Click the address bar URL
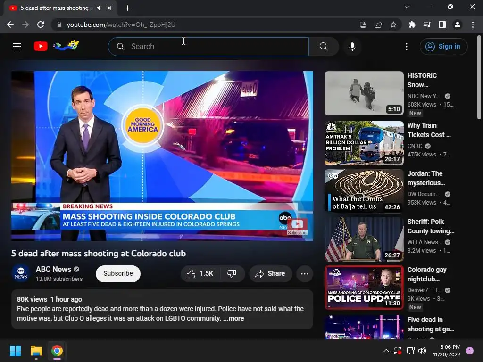Image resolution: width=483 pixels, height=362 pixels. (x=121, y=25)
